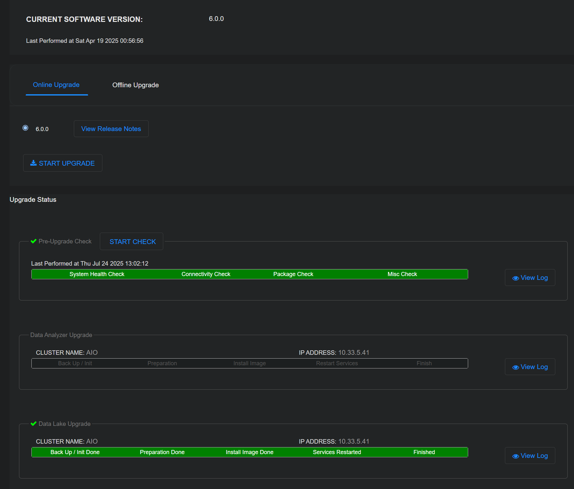Click System Health Check progress segment
The height and width of the screenshot is (489, 574).
coord(97,274)
